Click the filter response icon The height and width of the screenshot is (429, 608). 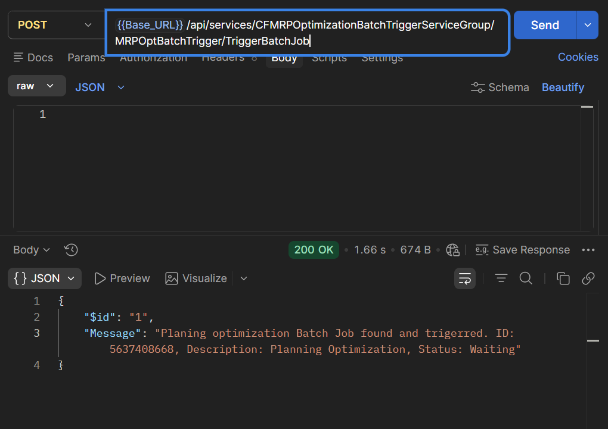(501, 278)
